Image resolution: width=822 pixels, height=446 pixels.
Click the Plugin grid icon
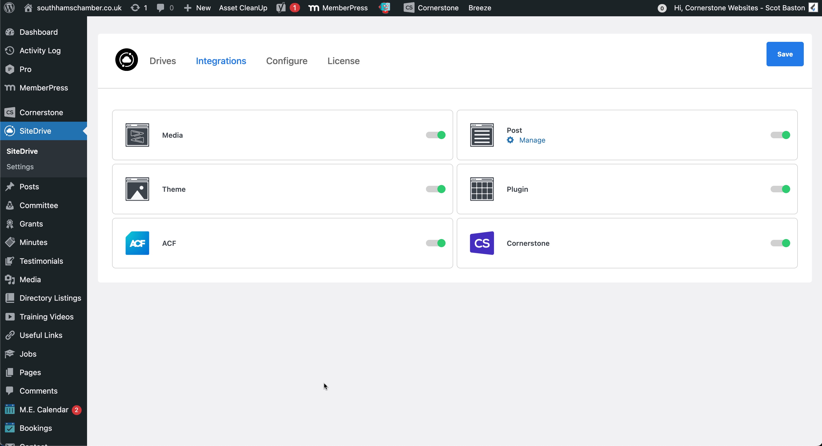(x=482, y=189)
